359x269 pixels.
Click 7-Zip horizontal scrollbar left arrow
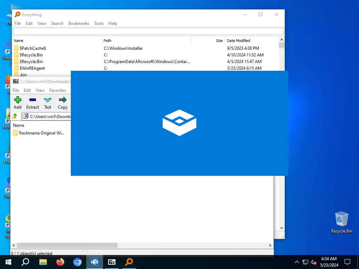(x=14, y=245)
